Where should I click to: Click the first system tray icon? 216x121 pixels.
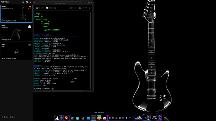pos(110,118)
